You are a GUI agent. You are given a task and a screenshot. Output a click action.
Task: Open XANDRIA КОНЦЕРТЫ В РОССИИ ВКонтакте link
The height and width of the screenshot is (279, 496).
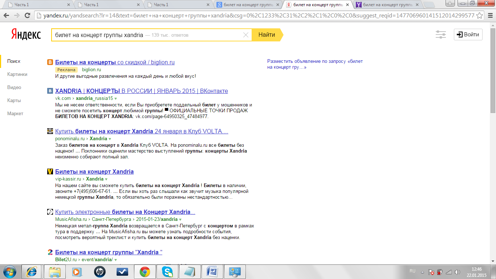coord(142,91)
